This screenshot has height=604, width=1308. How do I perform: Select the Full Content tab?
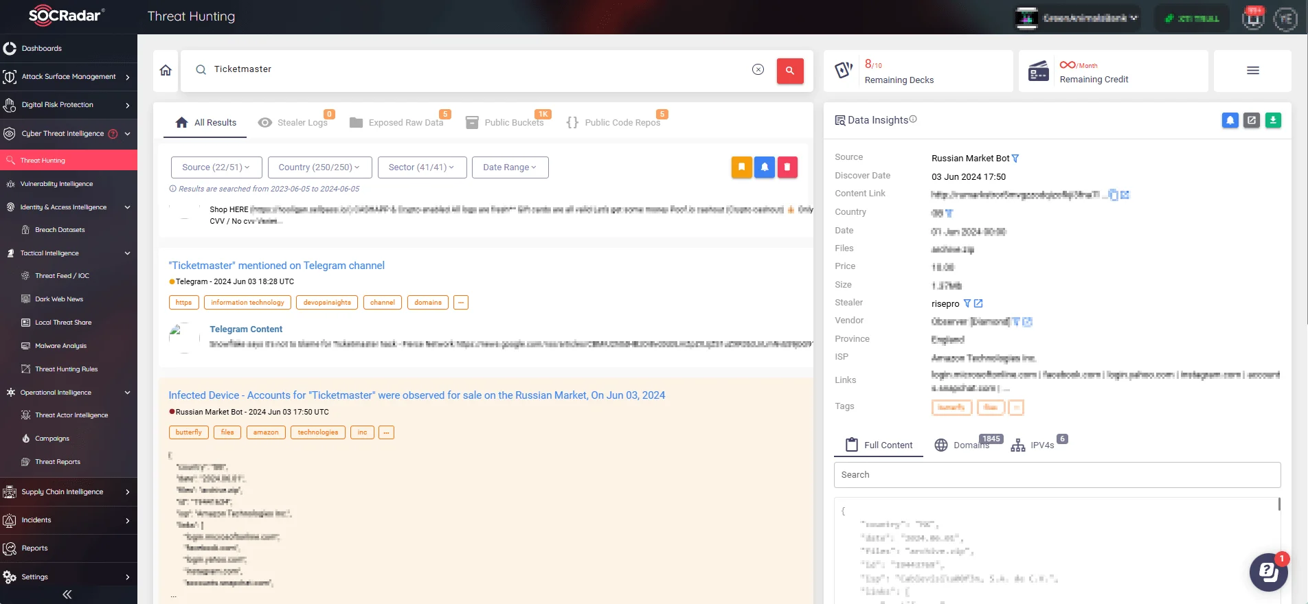coord(879,445)
